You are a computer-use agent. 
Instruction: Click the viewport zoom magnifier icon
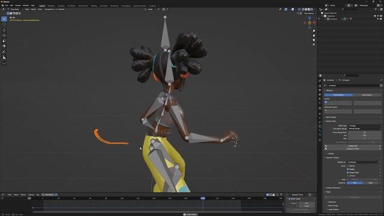(314, 31)
